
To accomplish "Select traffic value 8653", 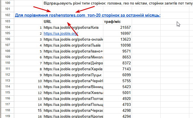I will click(118, 57).
